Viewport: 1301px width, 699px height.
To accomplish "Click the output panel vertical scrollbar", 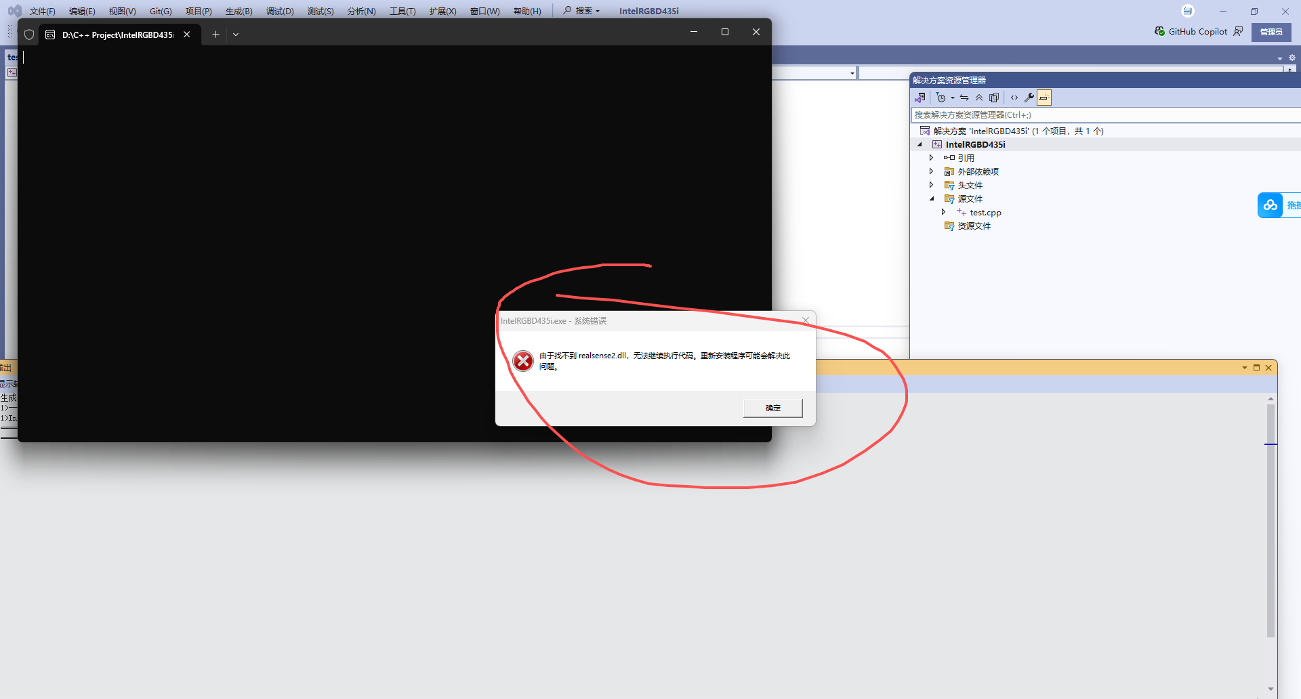I will click(1271, 520).
